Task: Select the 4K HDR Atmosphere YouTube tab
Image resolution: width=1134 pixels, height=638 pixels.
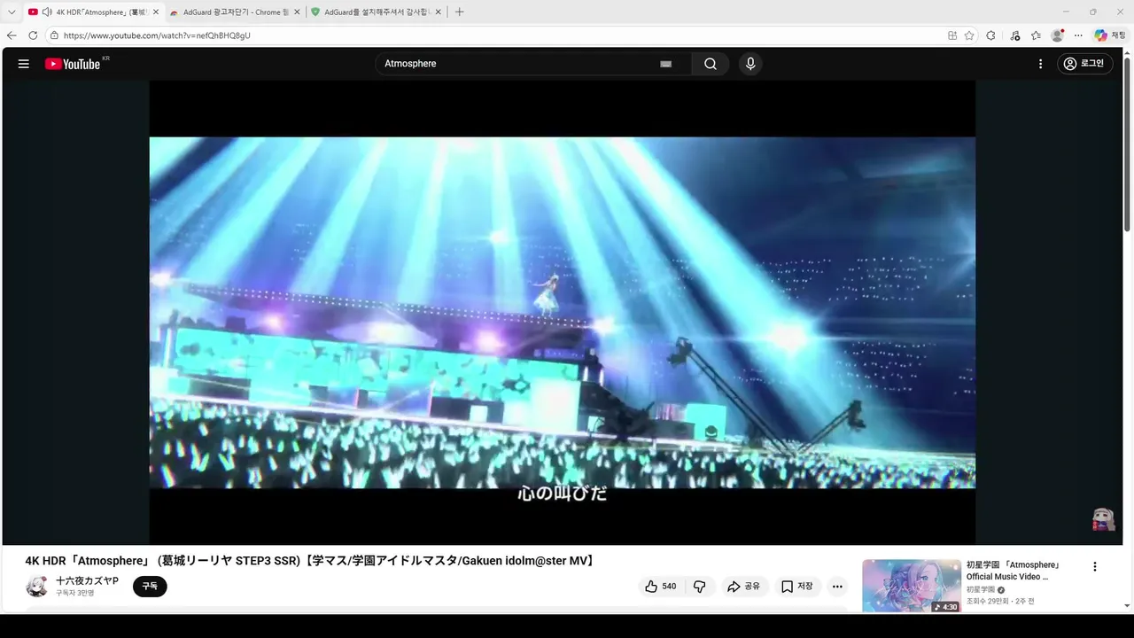Action: (x=92, y=12)
